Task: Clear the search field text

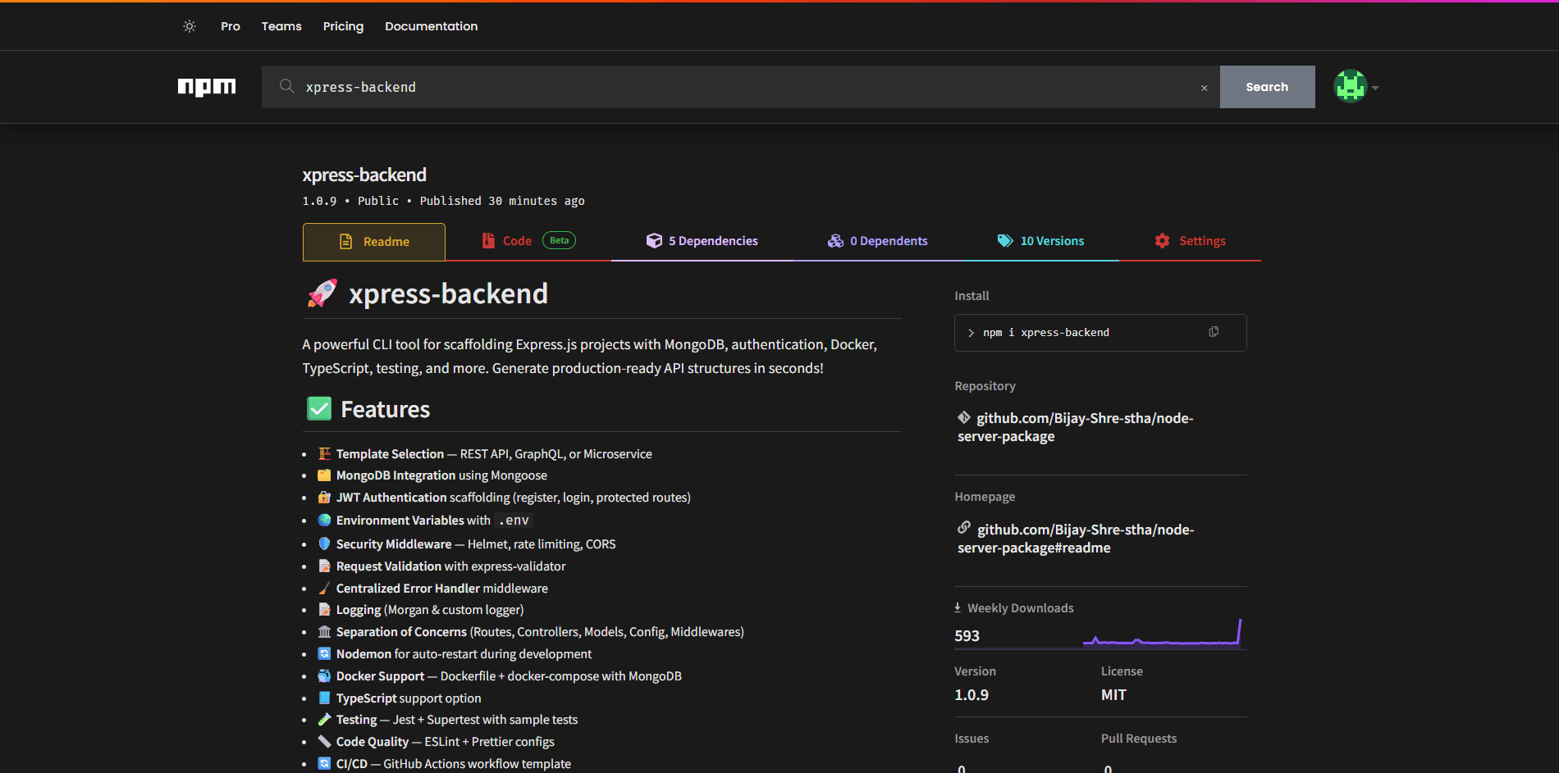Action: coord(1205,88)
